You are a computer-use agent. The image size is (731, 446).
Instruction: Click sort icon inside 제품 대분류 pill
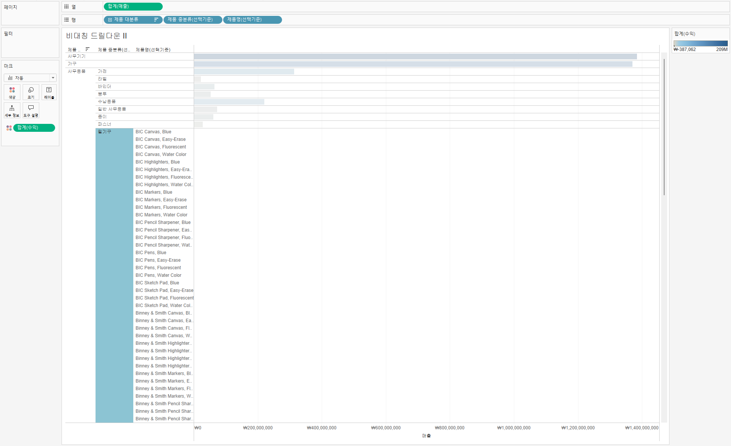[156, 20]
